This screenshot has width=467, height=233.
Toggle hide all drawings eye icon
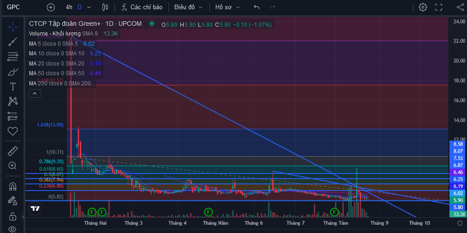tap(12, 229)
